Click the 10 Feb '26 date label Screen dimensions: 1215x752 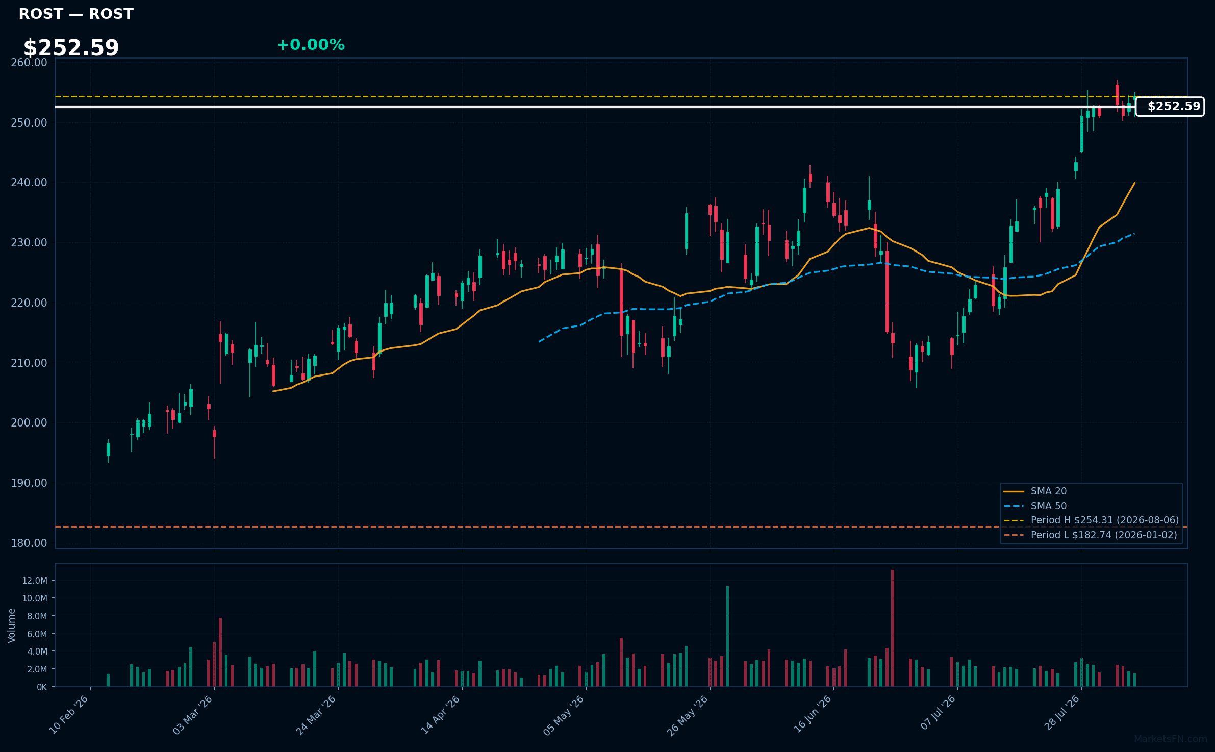pos(69,715)
